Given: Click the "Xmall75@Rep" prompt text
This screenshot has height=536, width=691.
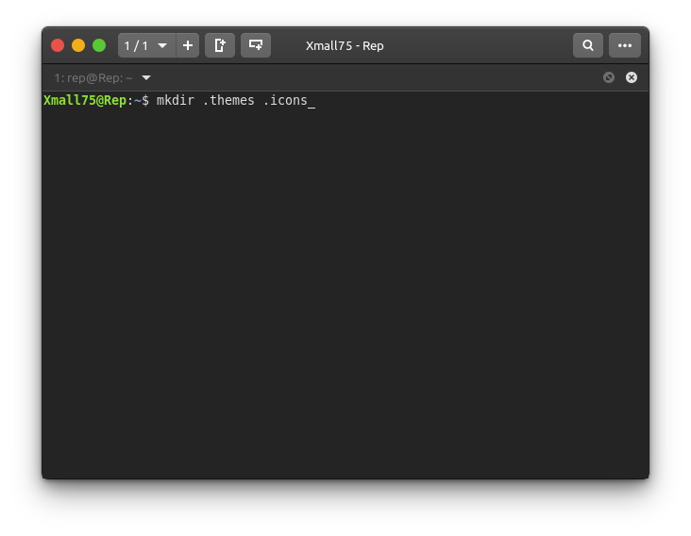Looking at the screenshot, I should tap(85, 100).
